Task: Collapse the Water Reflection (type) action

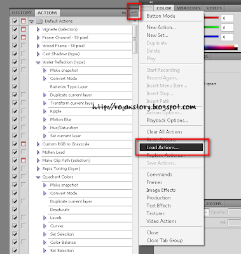Action: tap(38, 62)
